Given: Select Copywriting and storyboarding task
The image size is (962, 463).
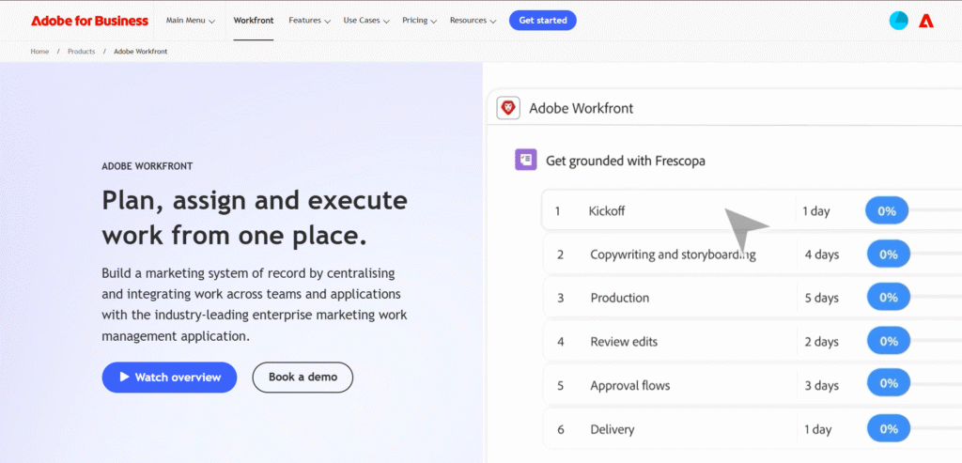Looking at the screenshot, I should click(753, 254).
